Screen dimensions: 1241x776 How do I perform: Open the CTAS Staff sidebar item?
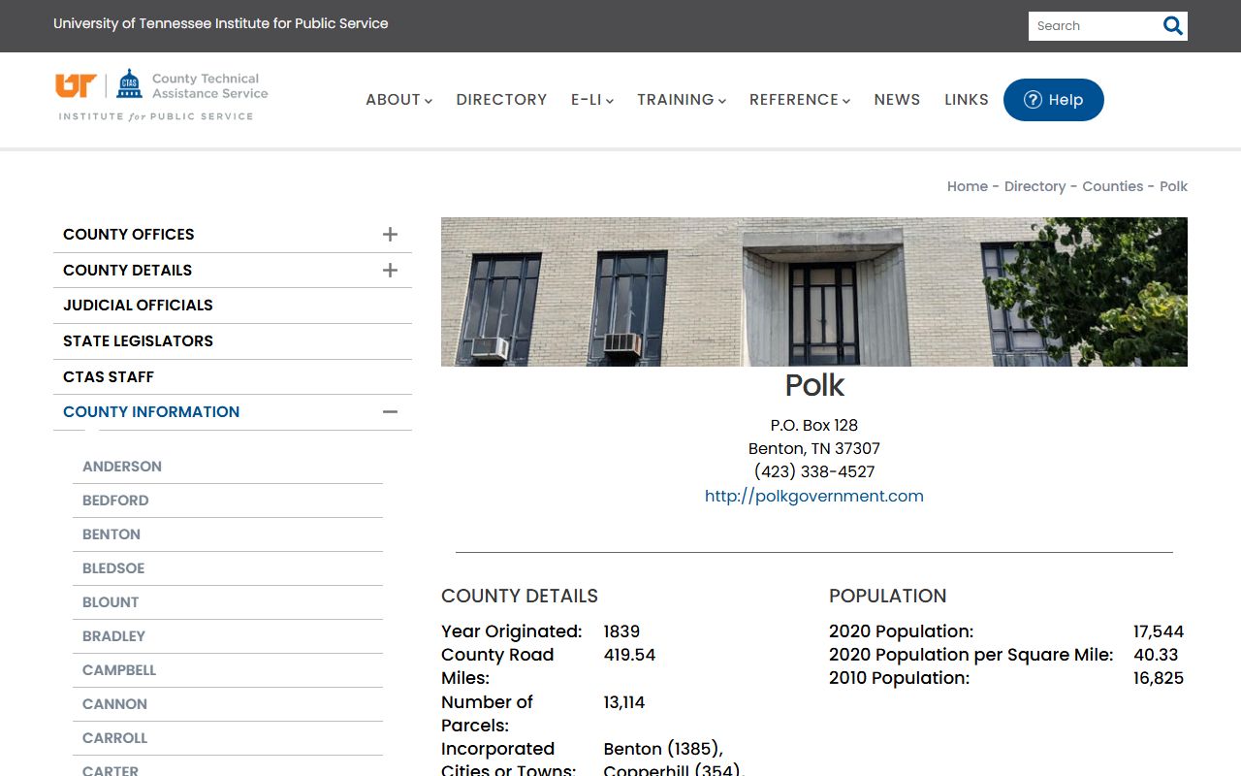point(233,377)
